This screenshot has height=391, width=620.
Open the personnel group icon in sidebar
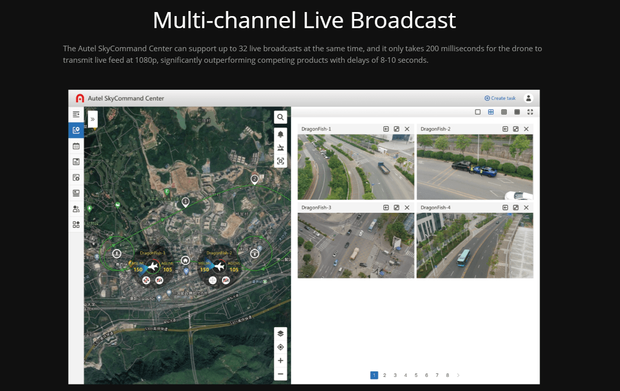click(76, 209)
